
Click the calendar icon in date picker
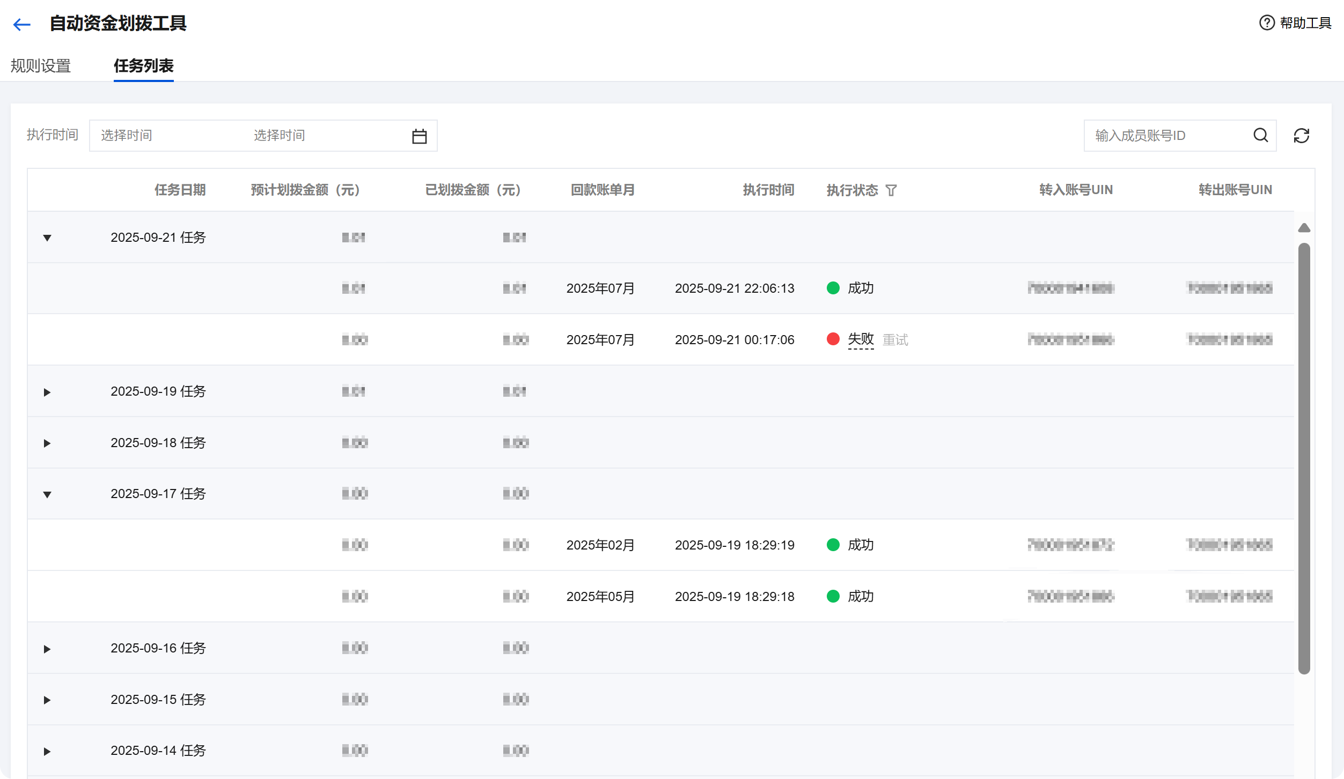tap(419, 136)
